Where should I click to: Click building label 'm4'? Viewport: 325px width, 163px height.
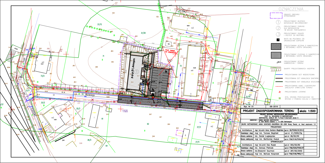pos(192,71)
